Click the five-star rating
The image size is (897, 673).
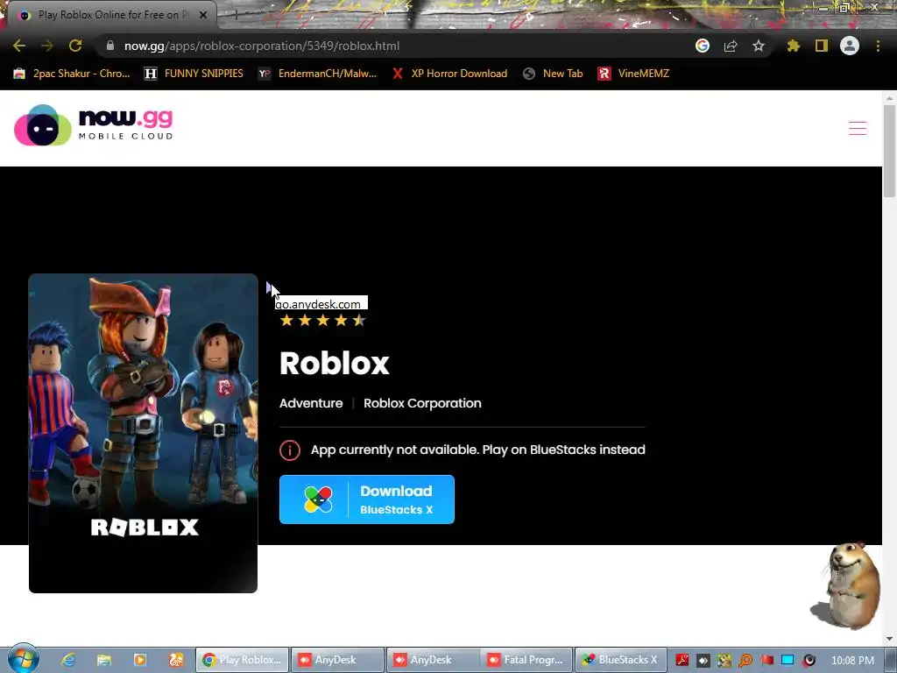point(322,321)
